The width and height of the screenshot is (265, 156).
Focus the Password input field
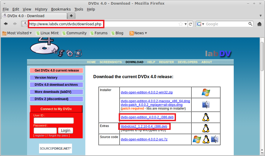pyautogui.click(x=45, y=130)
